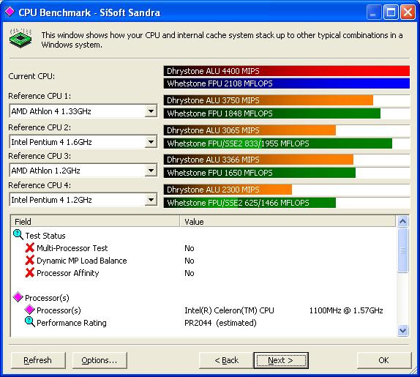Click the Field column header
This screenshot has height=377, width=420.
tap(95, 222)
